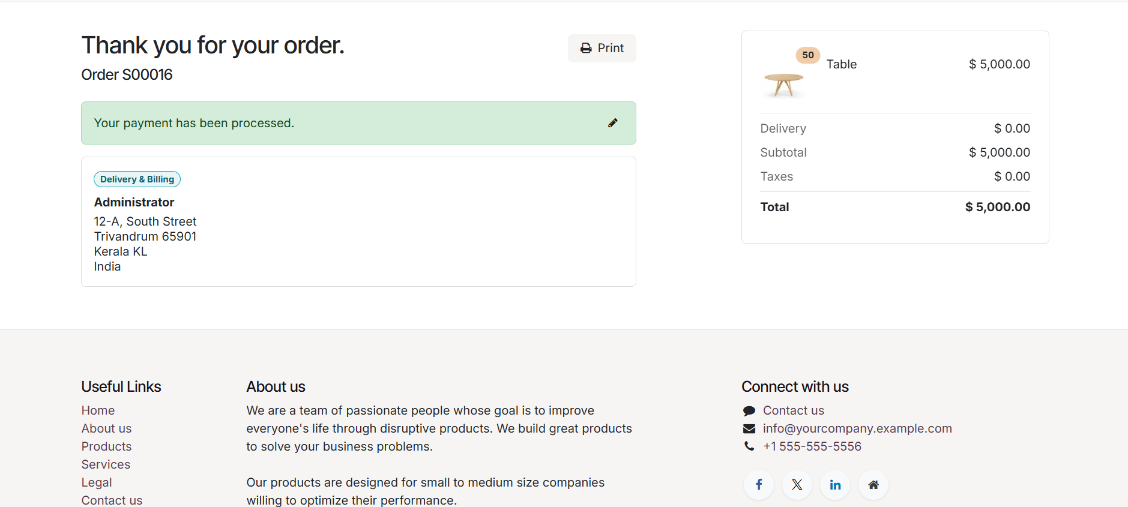This screenshot has width=1128, height=507.
Task: Click the +1 555-555-5556 phone link
Action: tap(812, 446)
